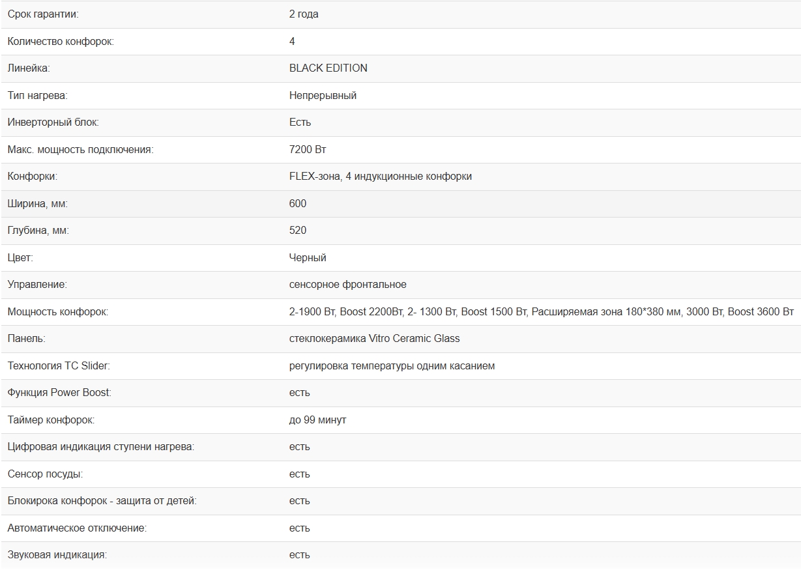Click the '7200 Вт' max power value
Image resolution: width=801 pixels, height=570 pixels.
[x=308, y=150]
